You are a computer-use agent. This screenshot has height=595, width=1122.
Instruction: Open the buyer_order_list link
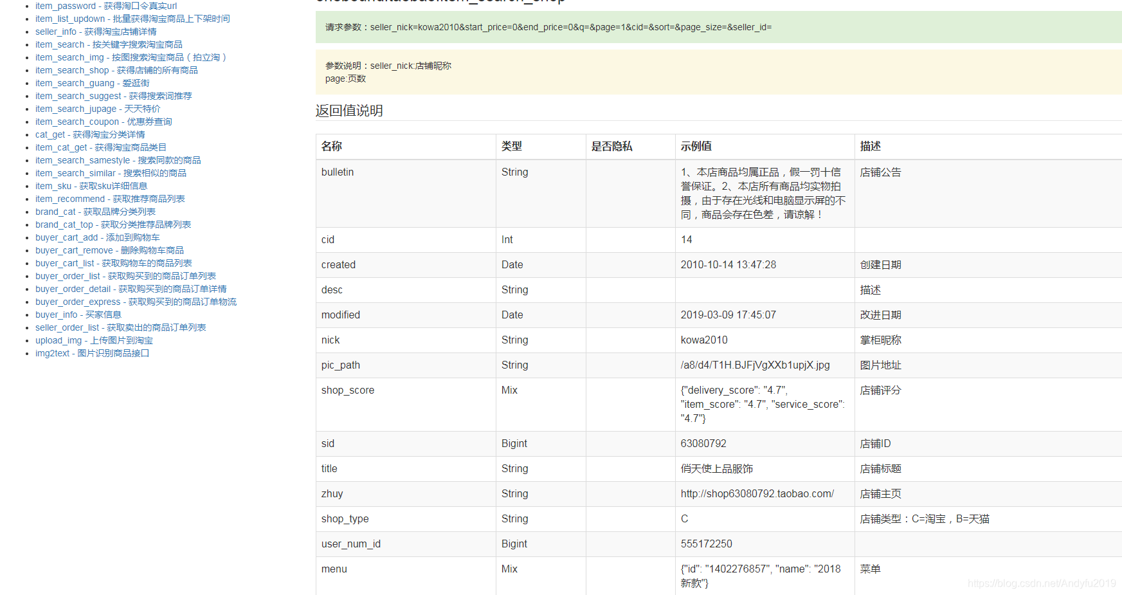(x=125, y=276)
